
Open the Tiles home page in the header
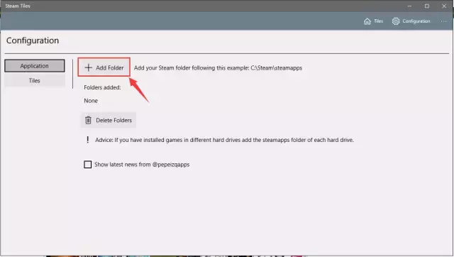pos(374,21)
